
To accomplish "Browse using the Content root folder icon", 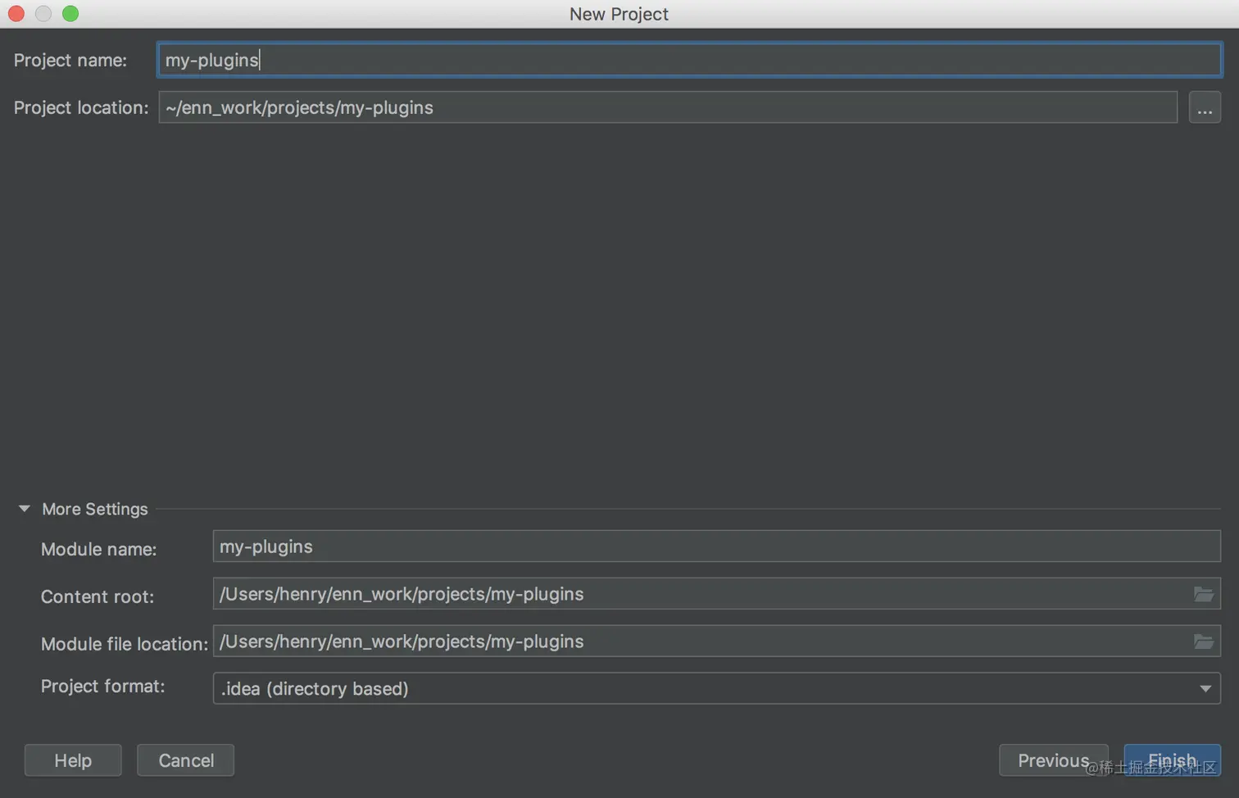I will (1203, 594).
